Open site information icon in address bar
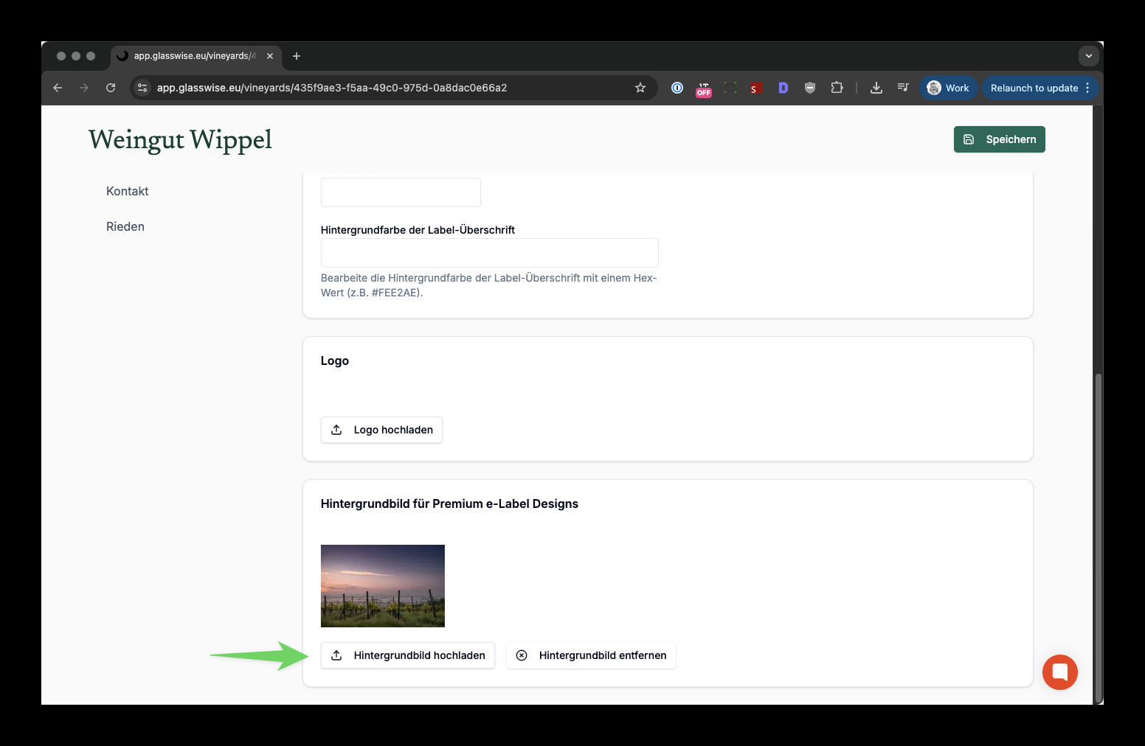1145x746 pixels. pyautogui.click(x=142, y=88)
